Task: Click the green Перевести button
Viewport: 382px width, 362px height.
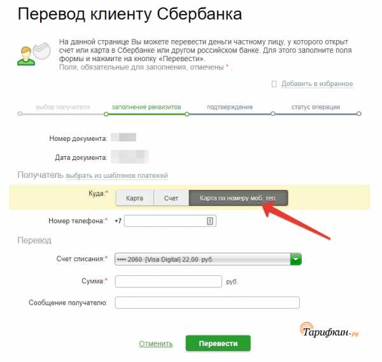Action: pyautogui.click(x=218, y=344)
